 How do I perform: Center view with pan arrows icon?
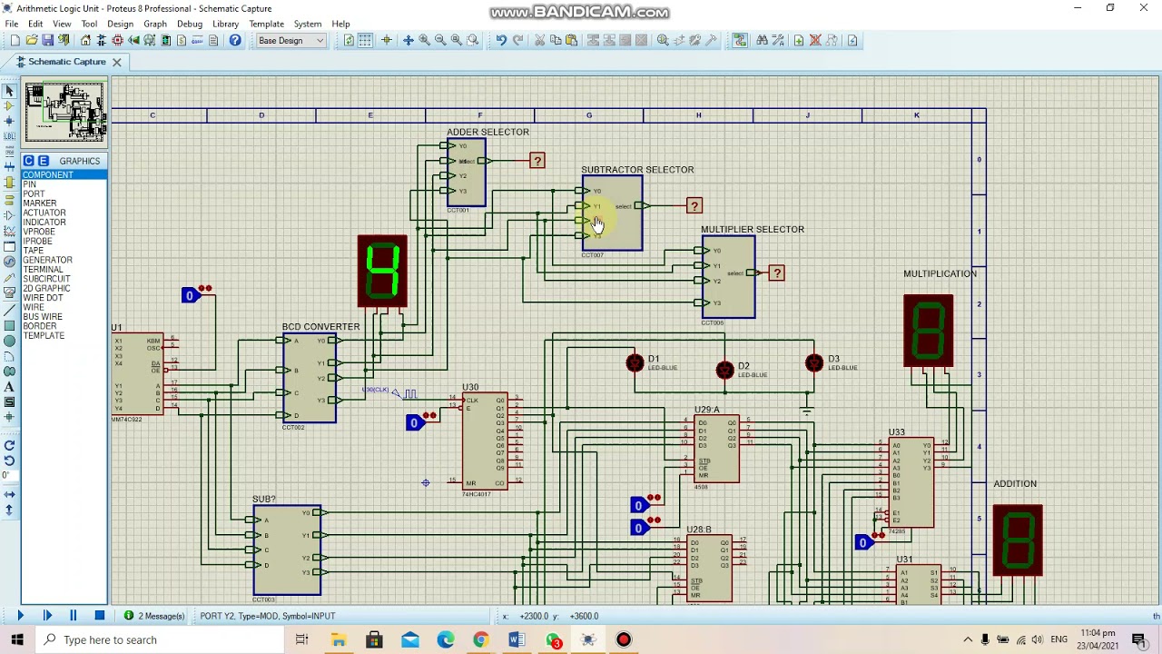click(409, 40)
